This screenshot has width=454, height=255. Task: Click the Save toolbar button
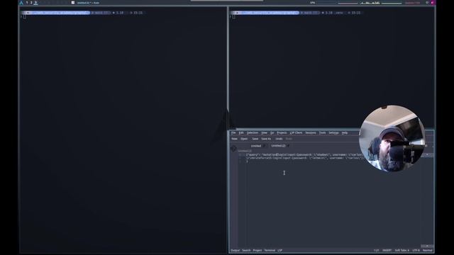[255, 139]
